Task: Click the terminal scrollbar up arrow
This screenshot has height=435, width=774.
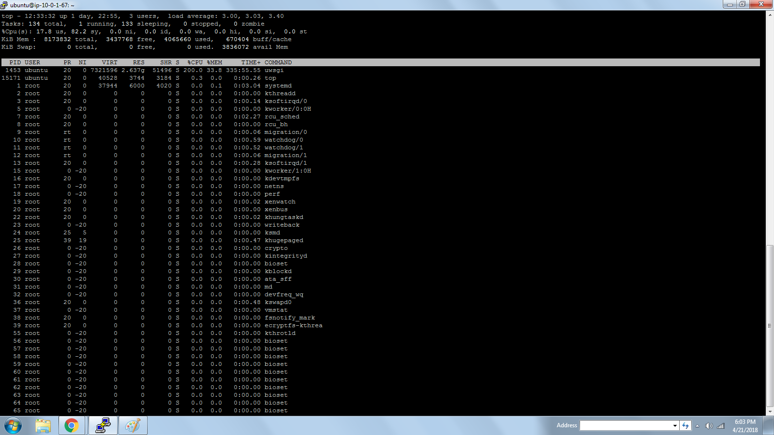Action: point(770,15)
